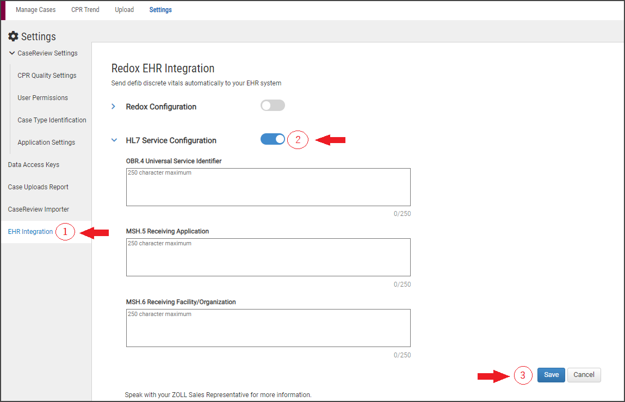Select EHR Integration in the sidebar

click(x=30, y=232)
